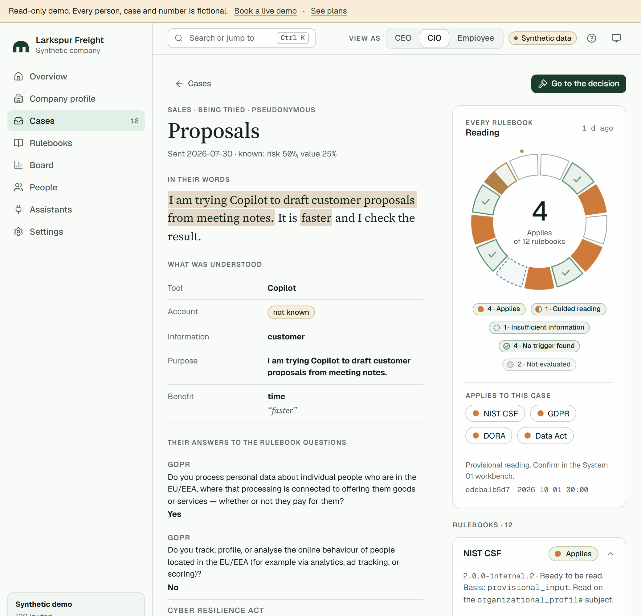Click the 2 Not evaluated chip

[x=539, y=364]
